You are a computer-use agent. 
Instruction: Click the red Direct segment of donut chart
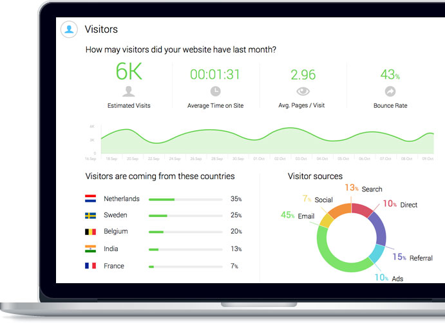tap(361, 209)
